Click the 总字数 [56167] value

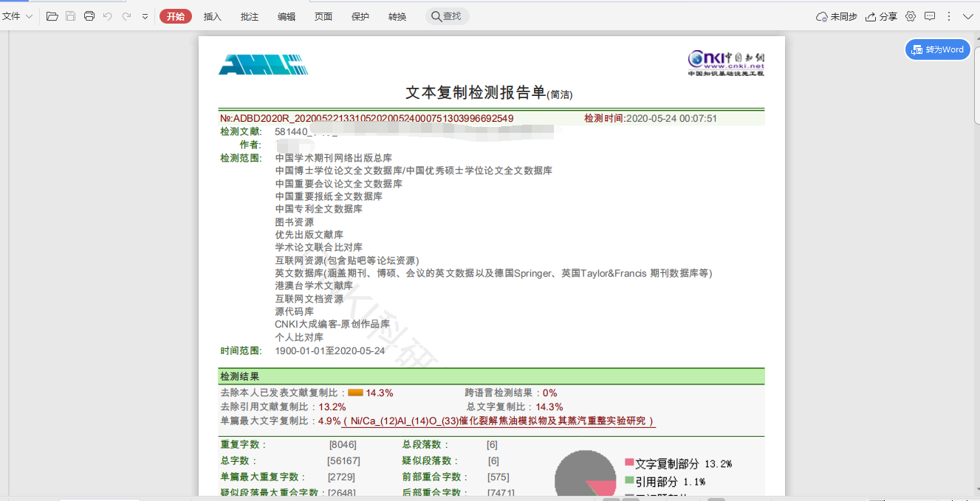(344, 460)
